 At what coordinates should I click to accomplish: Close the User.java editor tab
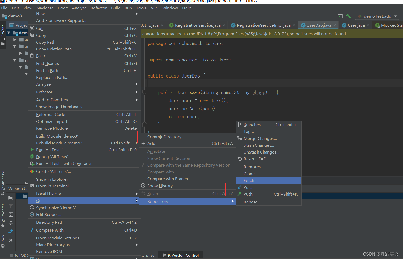coord(368,25)
